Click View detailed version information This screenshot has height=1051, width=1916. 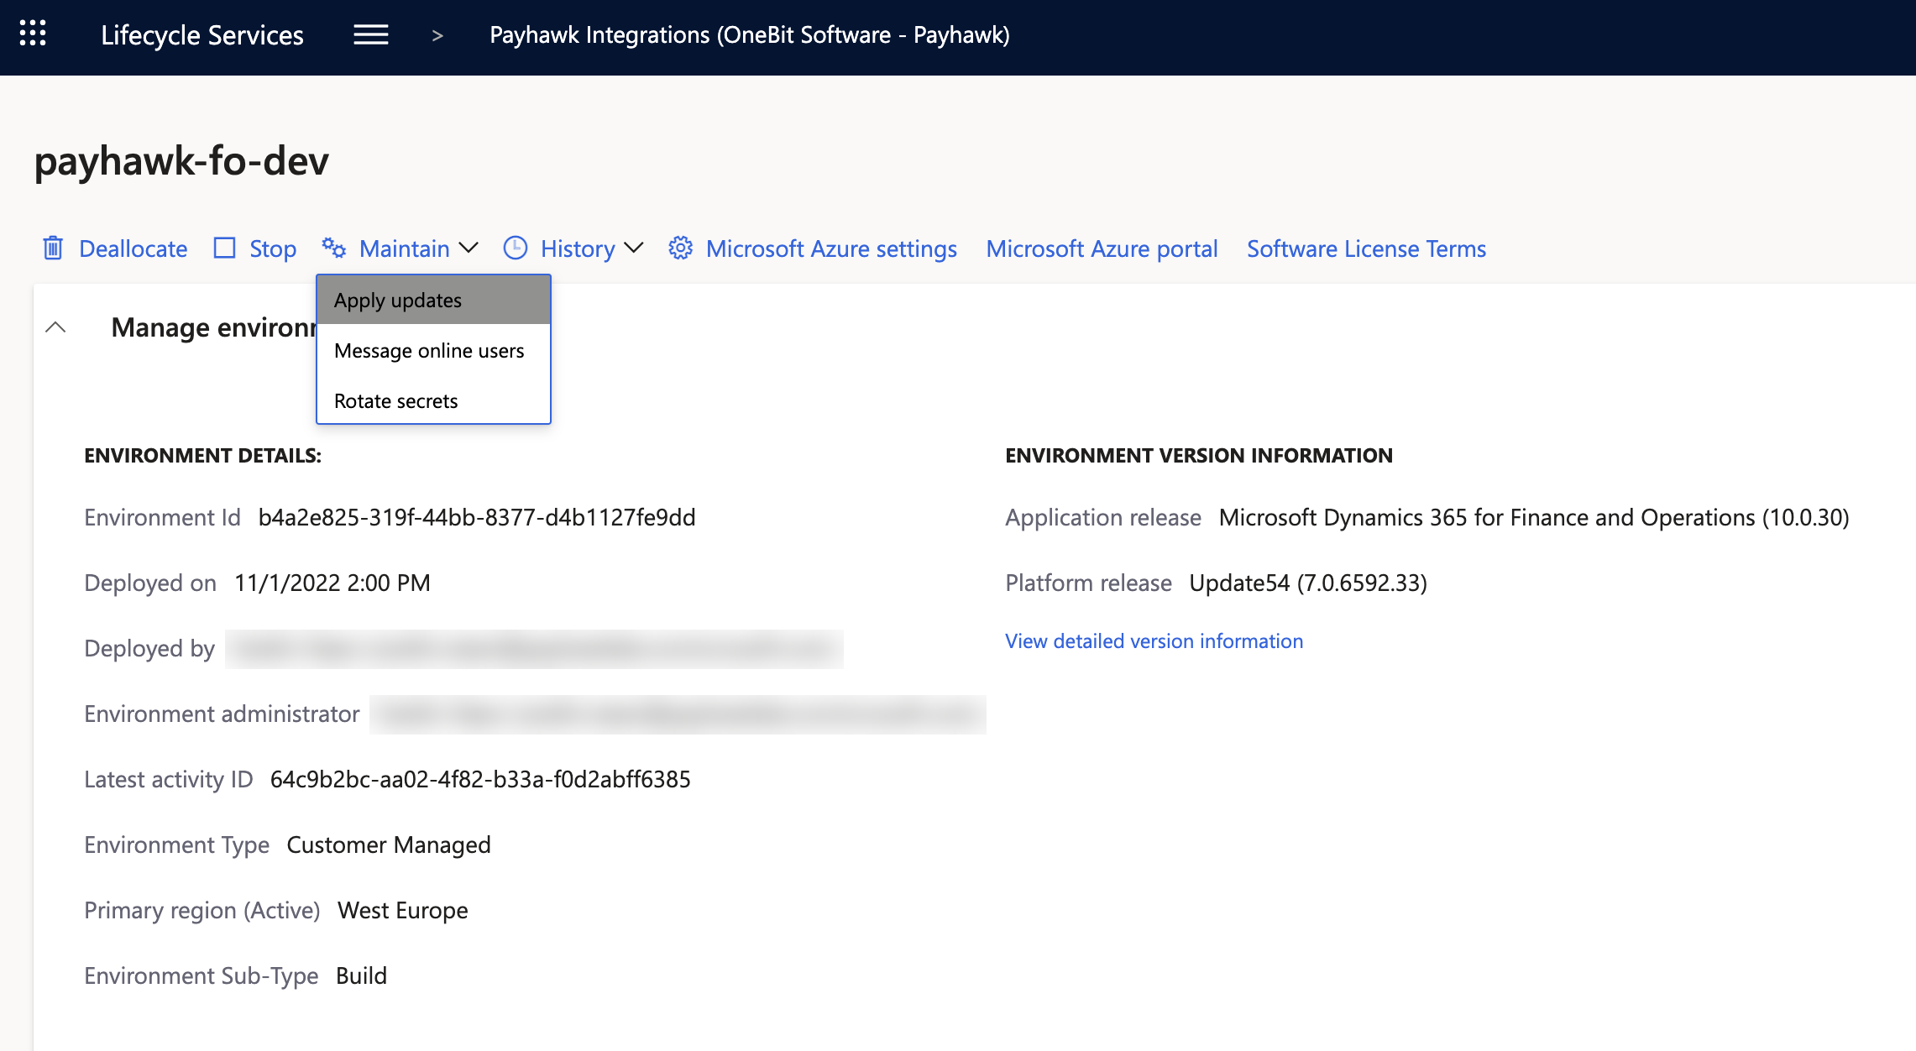click(1154, 641)
